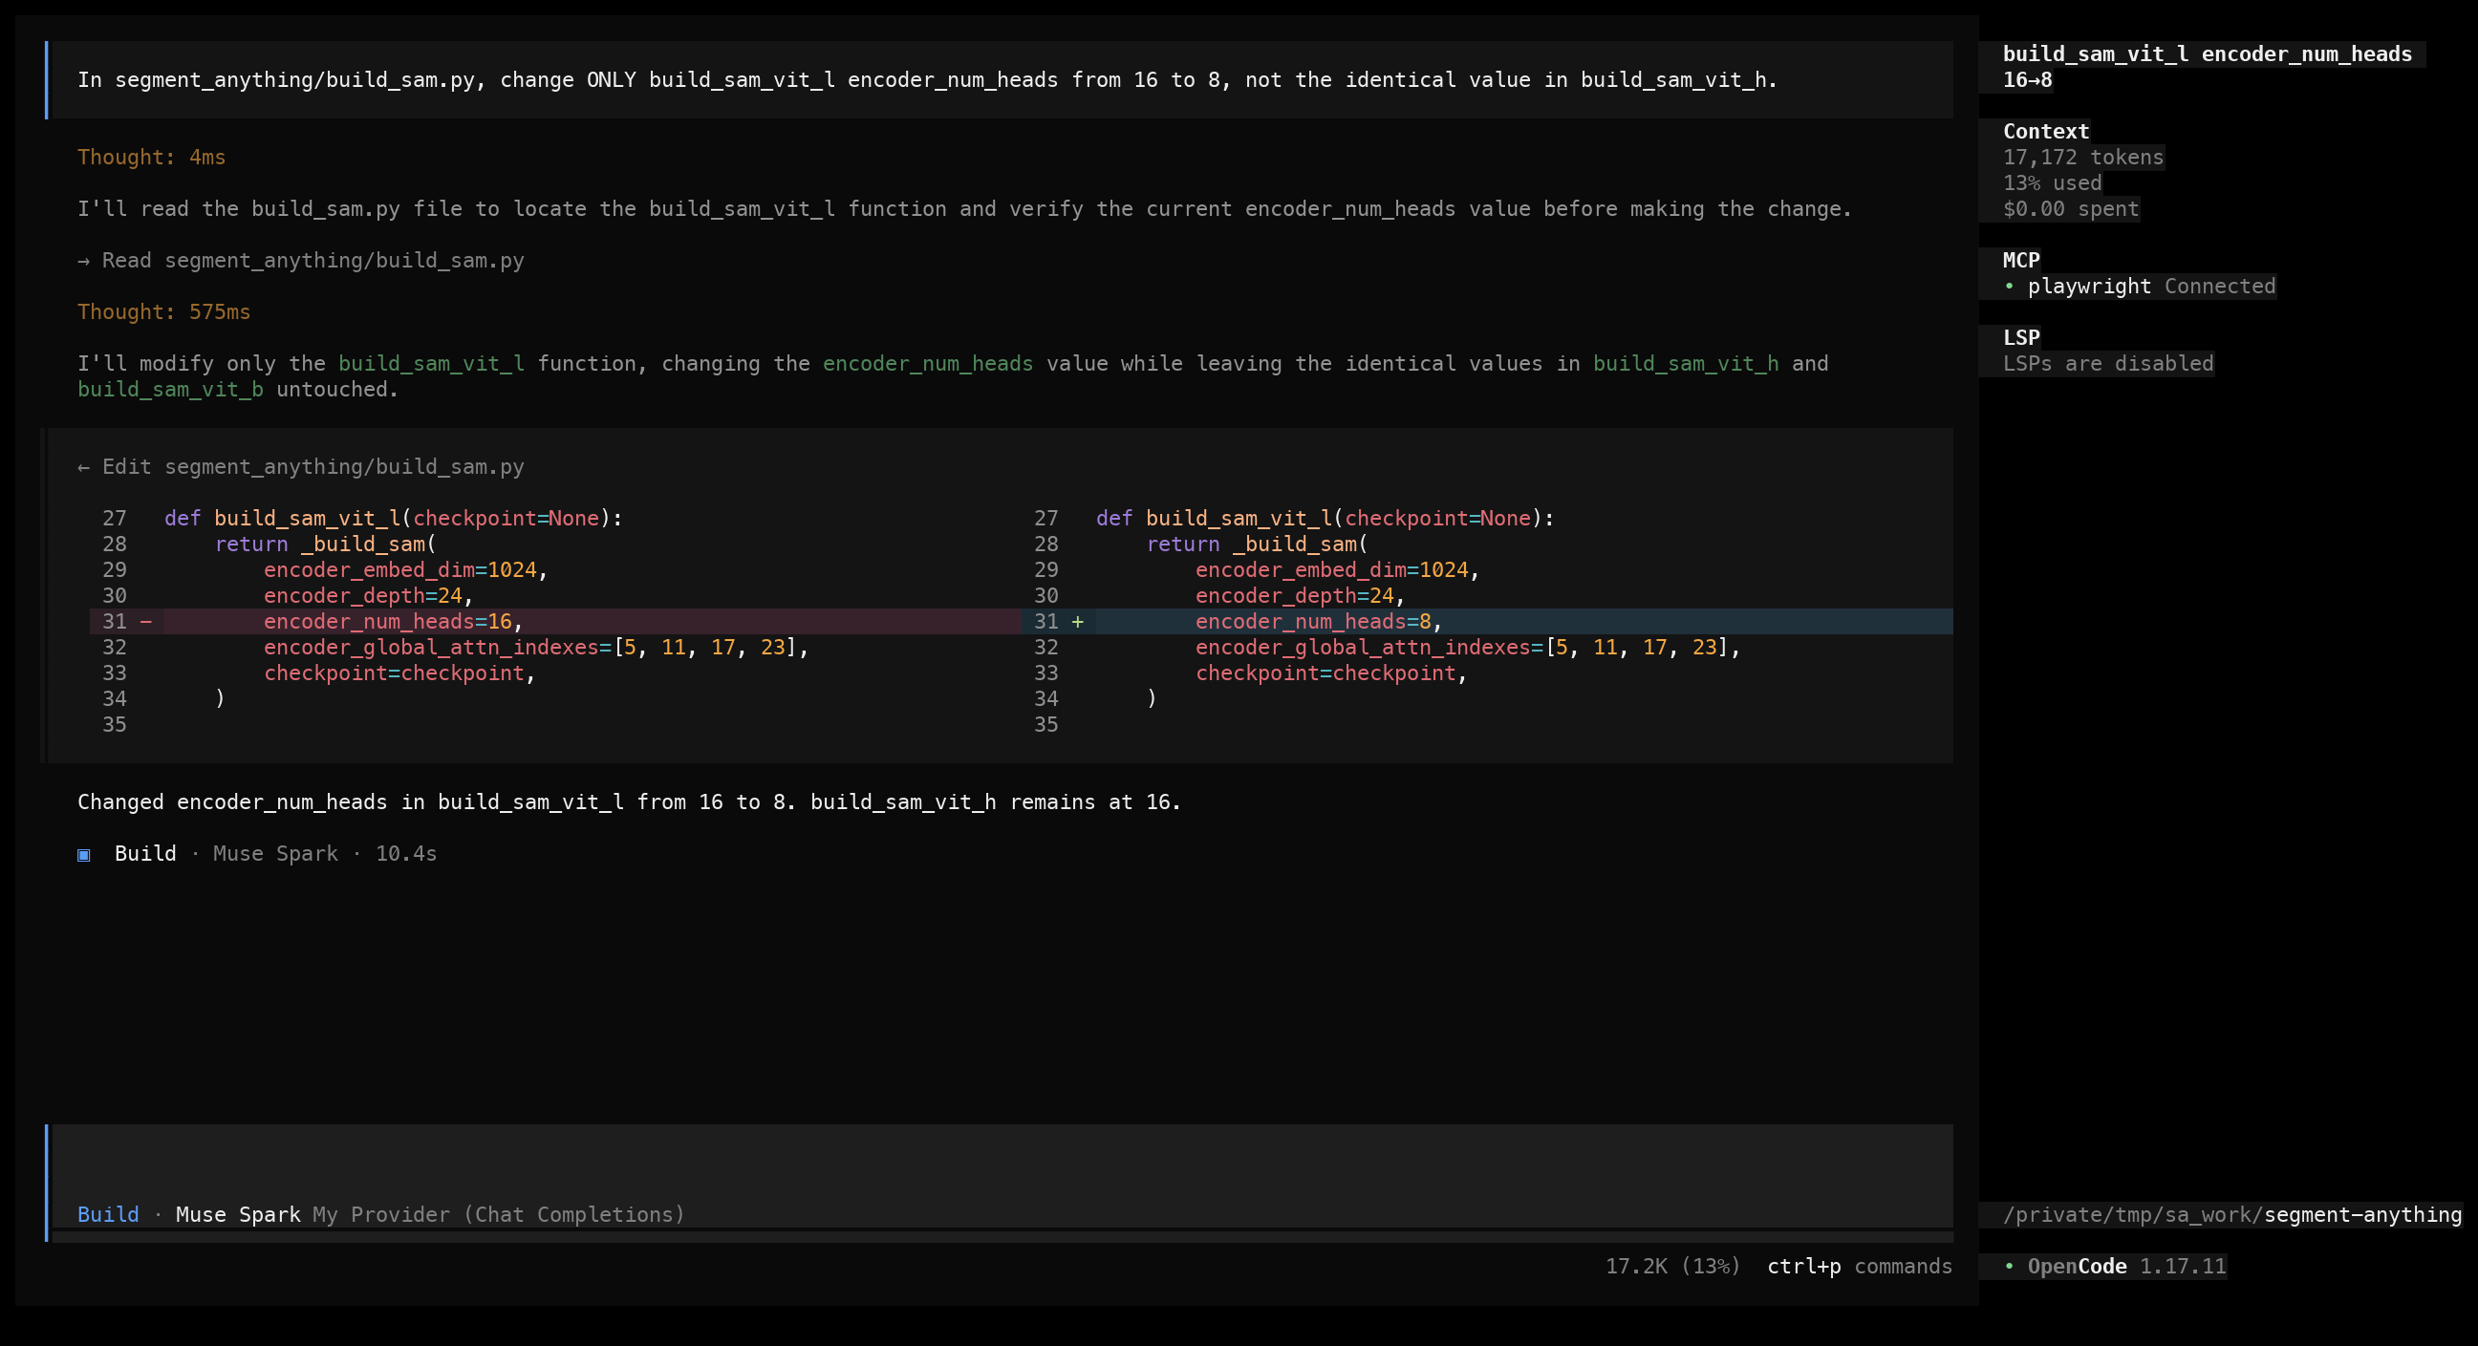The width and height of the screenshot is (2478, 1346).
Task: Click the green OpenCode status dot
Action: click(2009, 1265)
